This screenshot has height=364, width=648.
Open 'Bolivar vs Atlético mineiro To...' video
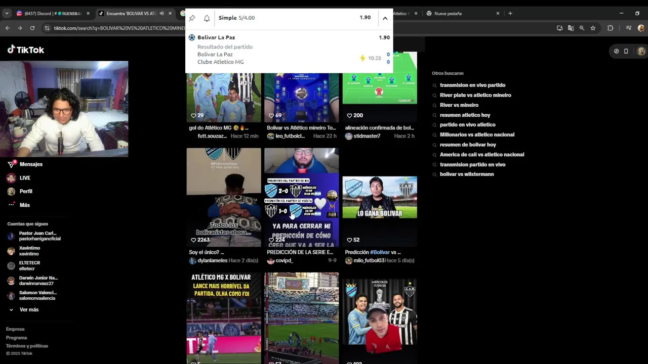point(301,98)
